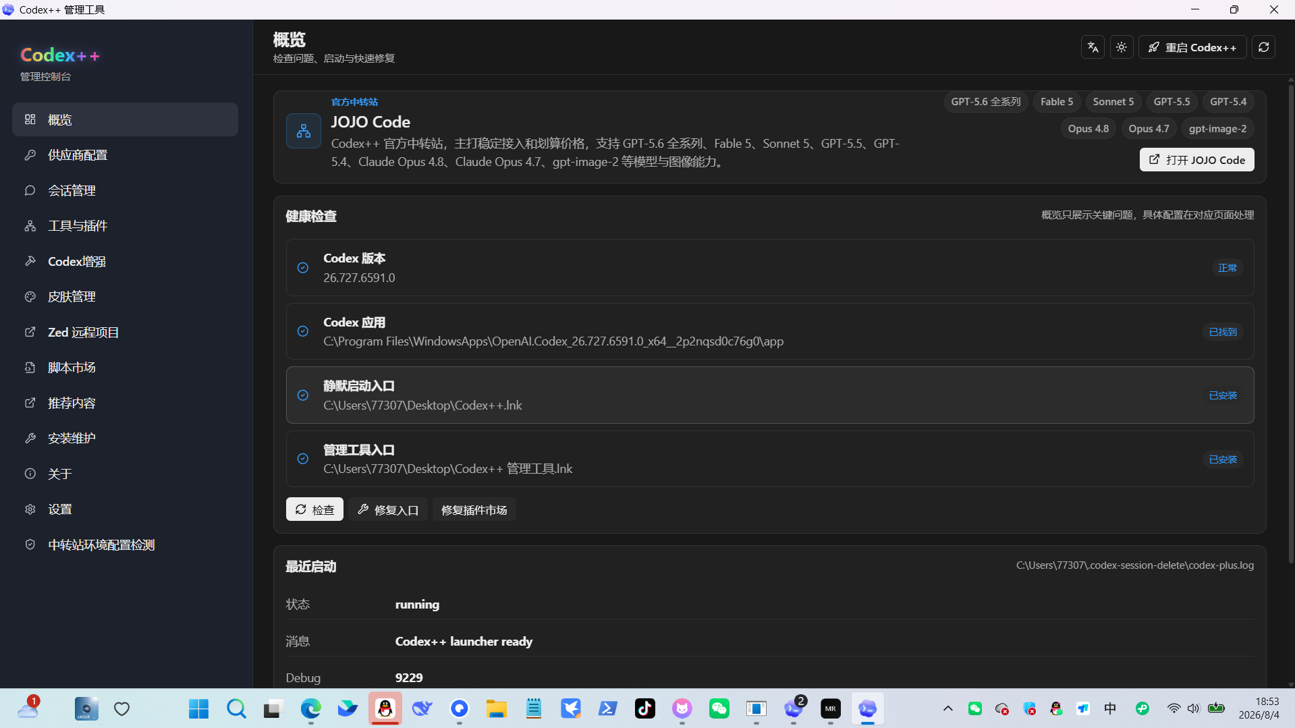Image resolution: width=1295 pixels, height=728 pixels.
Task: Click the refresh icon beside 重启 Codex++
Action: pyautogui.click(x=1264, y=47)
